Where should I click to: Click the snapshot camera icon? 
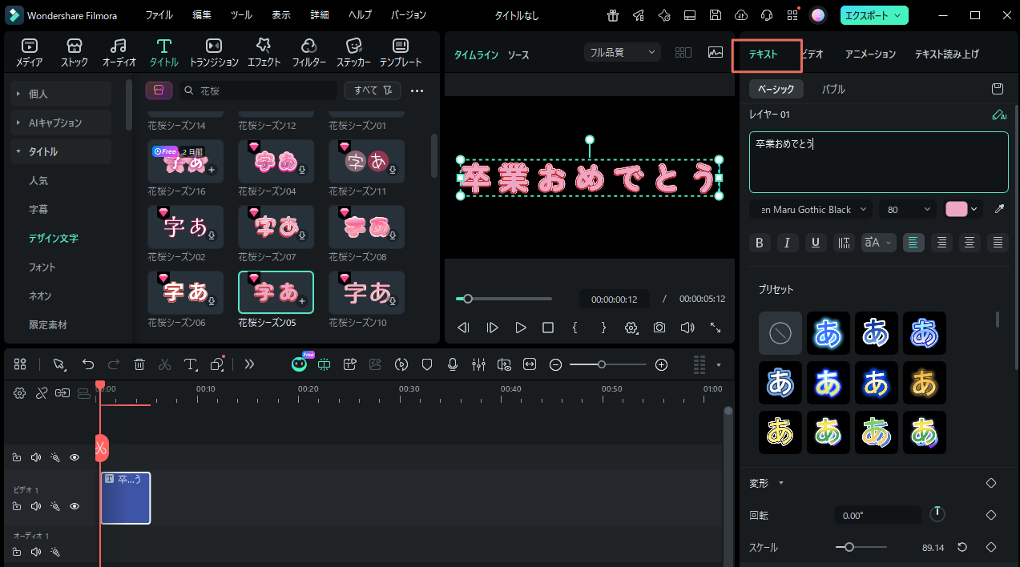tap(659, 328)
